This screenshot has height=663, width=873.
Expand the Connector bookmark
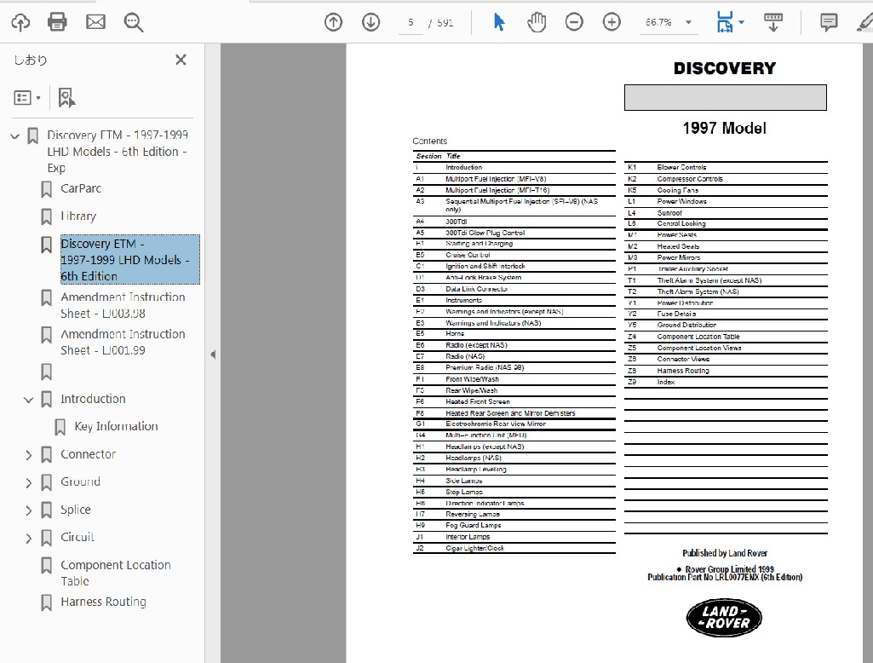pos(28,455)
